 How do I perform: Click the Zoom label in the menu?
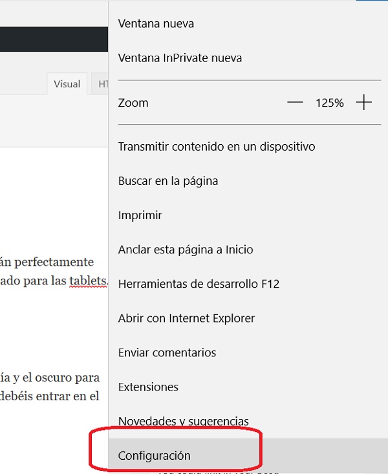click(133, 103)
